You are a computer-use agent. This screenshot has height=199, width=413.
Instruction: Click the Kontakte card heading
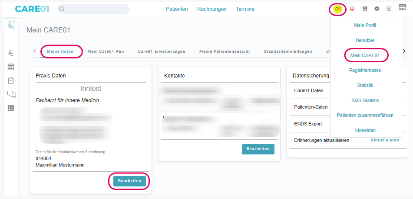coord(175,76)
